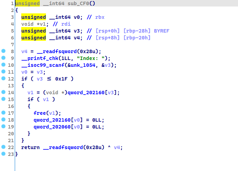238x171 pixels.
Task: Toggle breakpoint dot on line 23
Action: click(3, 154)
